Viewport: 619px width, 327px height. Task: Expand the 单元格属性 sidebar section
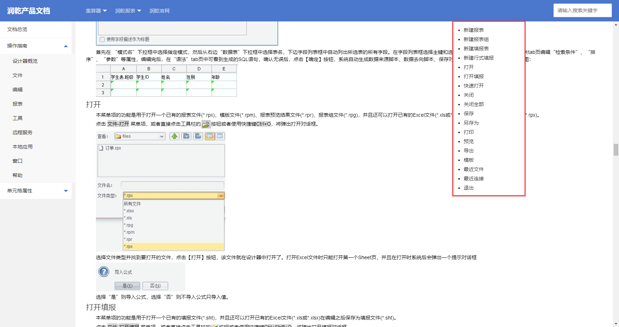tap(66, 191)
